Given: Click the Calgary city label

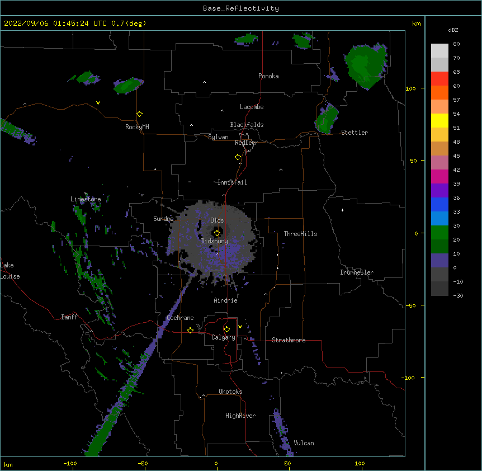Looking at the screenshot, I should [224, 337].
